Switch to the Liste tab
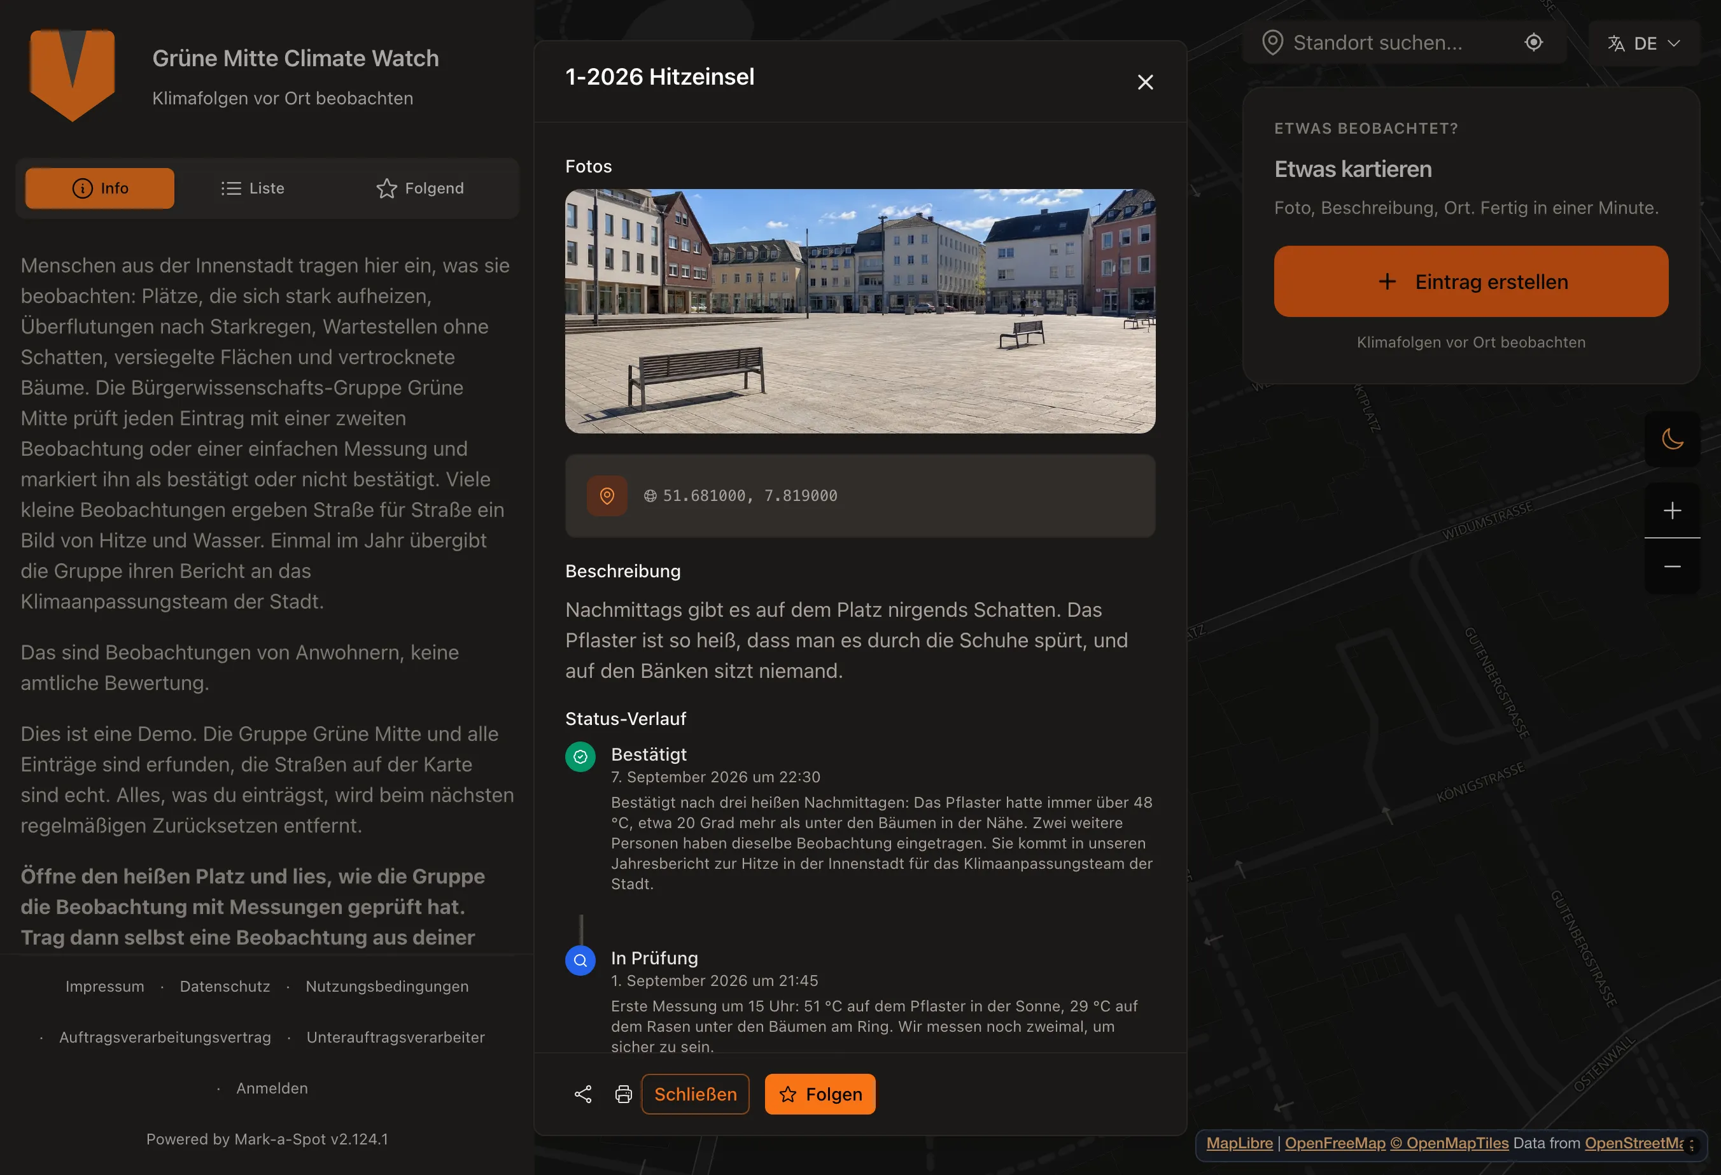The width and height of the screenshot is (1721, 1175). (x=253, y=188)
